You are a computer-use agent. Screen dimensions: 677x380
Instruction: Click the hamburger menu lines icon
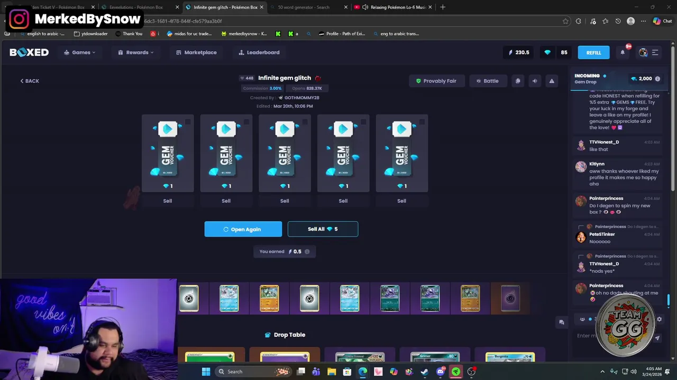pos(655,52)
